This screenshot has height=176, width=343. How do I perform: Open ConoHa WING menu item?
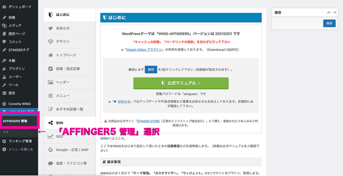[19, 104]
